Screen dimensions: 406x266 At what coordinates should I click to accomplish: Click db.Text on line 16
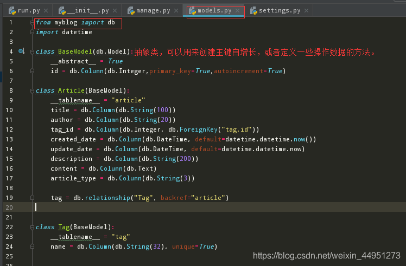click(140, 168)
